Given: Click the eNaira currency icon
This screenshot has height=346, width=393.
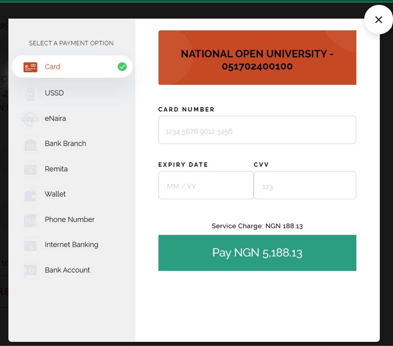Looking at the screenshot, I should [30, 119].
